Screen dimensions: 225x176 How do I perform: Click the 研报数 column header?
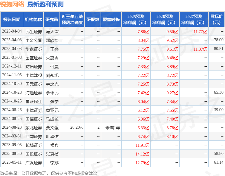[x=93, y=19]
